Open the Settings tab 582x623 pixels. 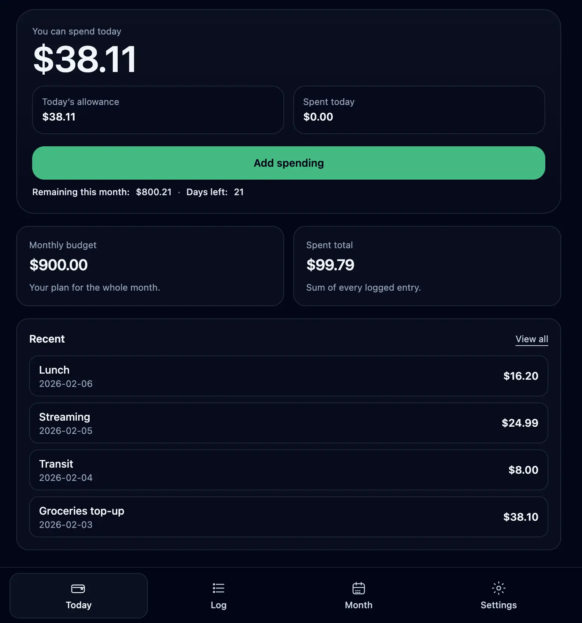click(498, 596)
